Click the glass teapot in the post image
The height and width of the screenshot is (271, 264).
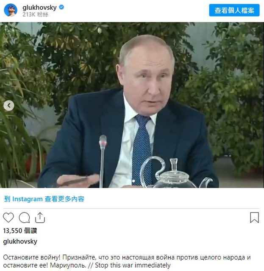pyautogui.click(x=175, y=173)
